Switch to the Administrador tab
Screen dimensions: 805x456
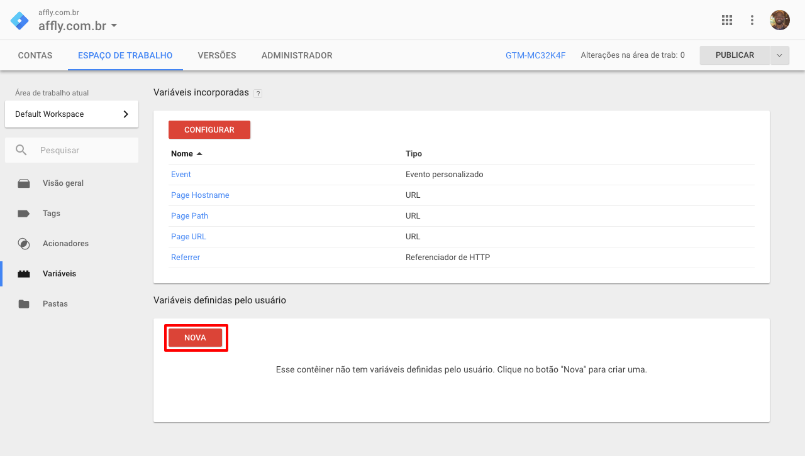coord(297,55)
